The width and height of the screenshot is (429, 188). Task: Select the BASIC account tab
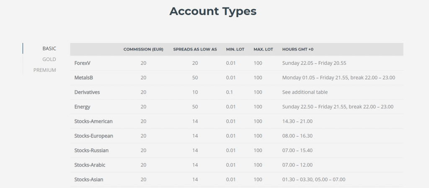(49, 48)
